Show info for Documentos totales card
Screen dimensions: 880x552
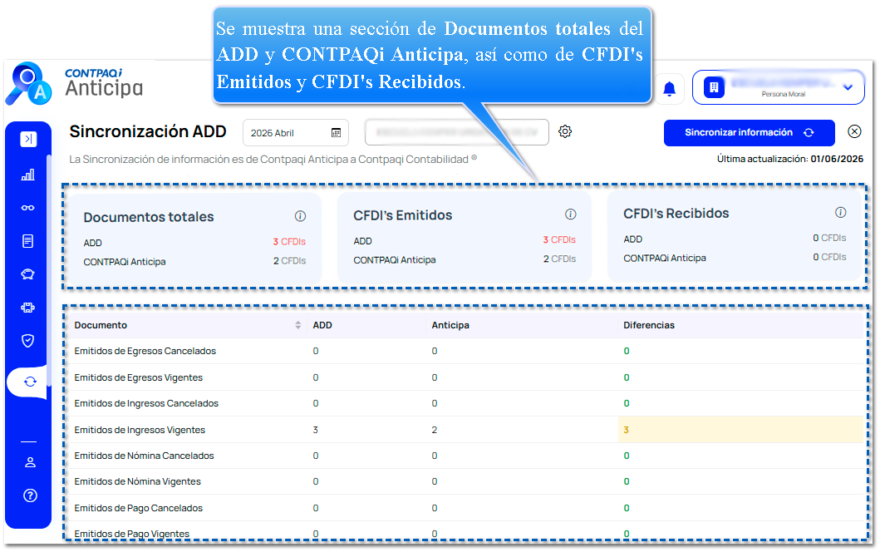[x=300, y=216]
